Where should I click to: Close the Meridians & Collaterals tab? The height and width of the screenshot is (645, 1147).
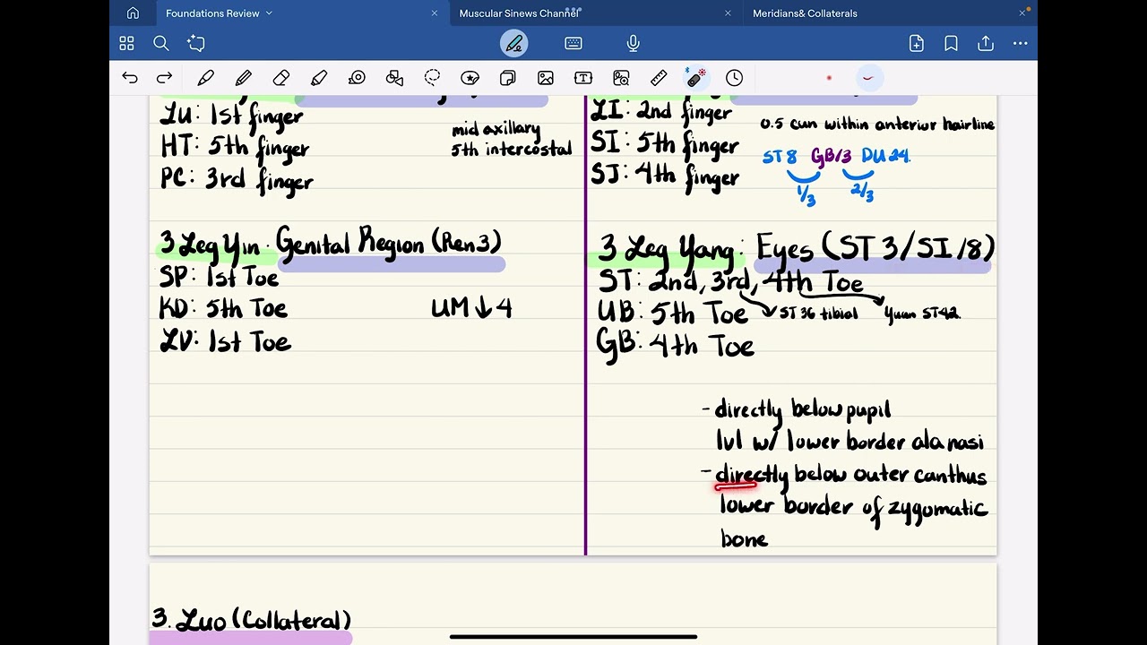[x=1022, y=13]
